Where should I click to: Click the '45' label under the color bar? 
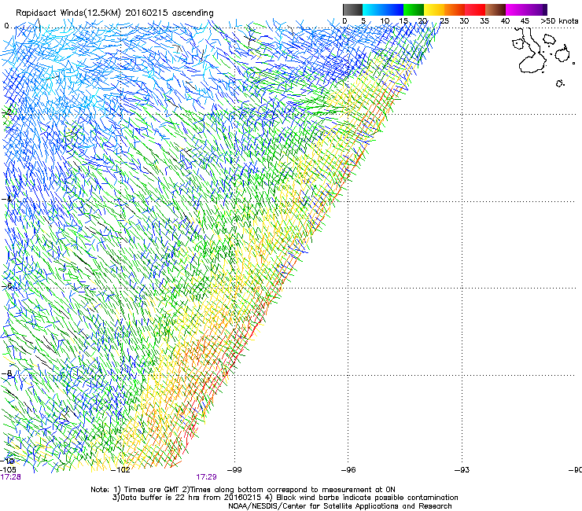[525, 21]
